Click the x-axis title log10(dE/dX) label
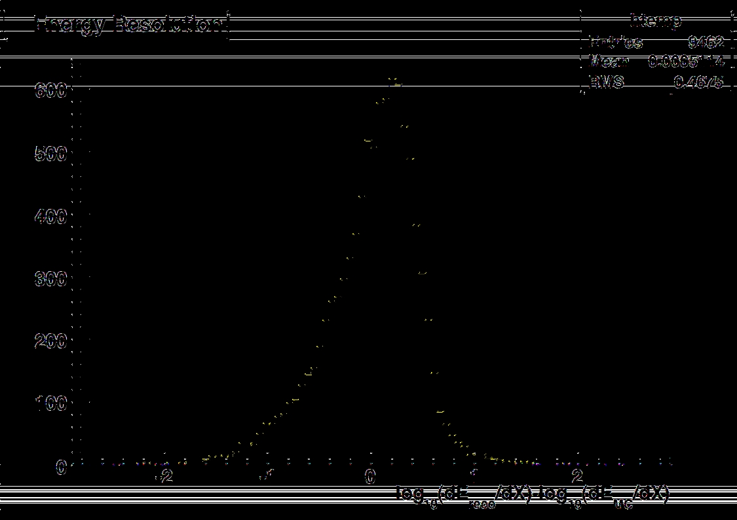Viewport: 737px width, 520px height. (532, 494)
